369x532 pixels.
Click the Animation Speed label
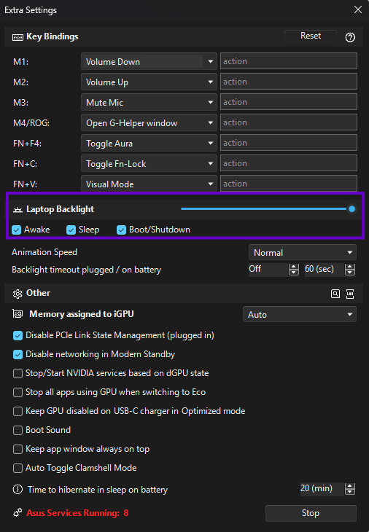click(x=44, y=252)
